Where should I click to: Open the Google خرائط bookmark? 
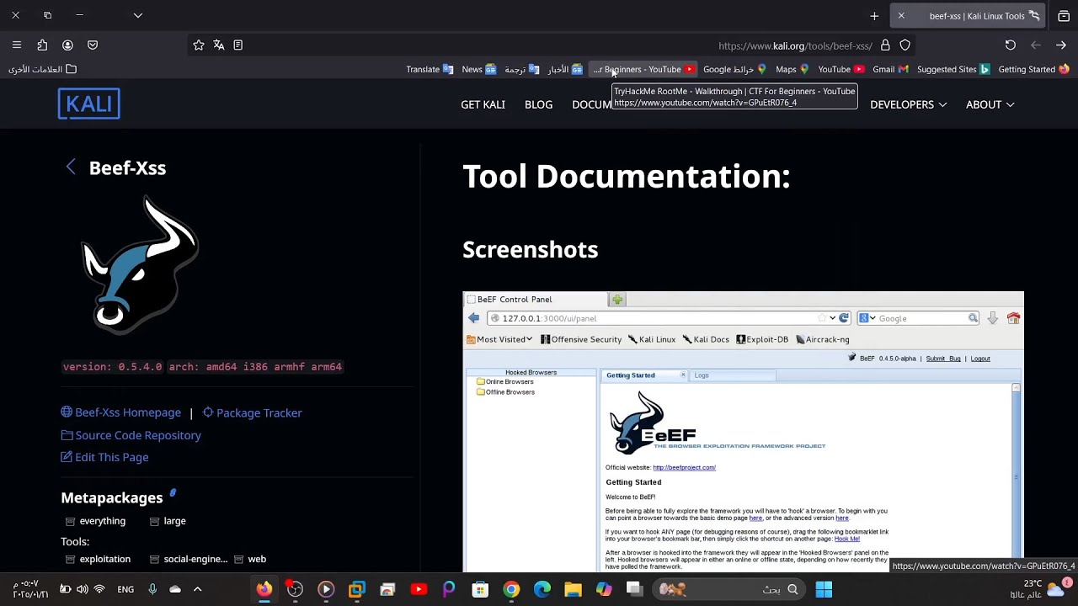734,69
